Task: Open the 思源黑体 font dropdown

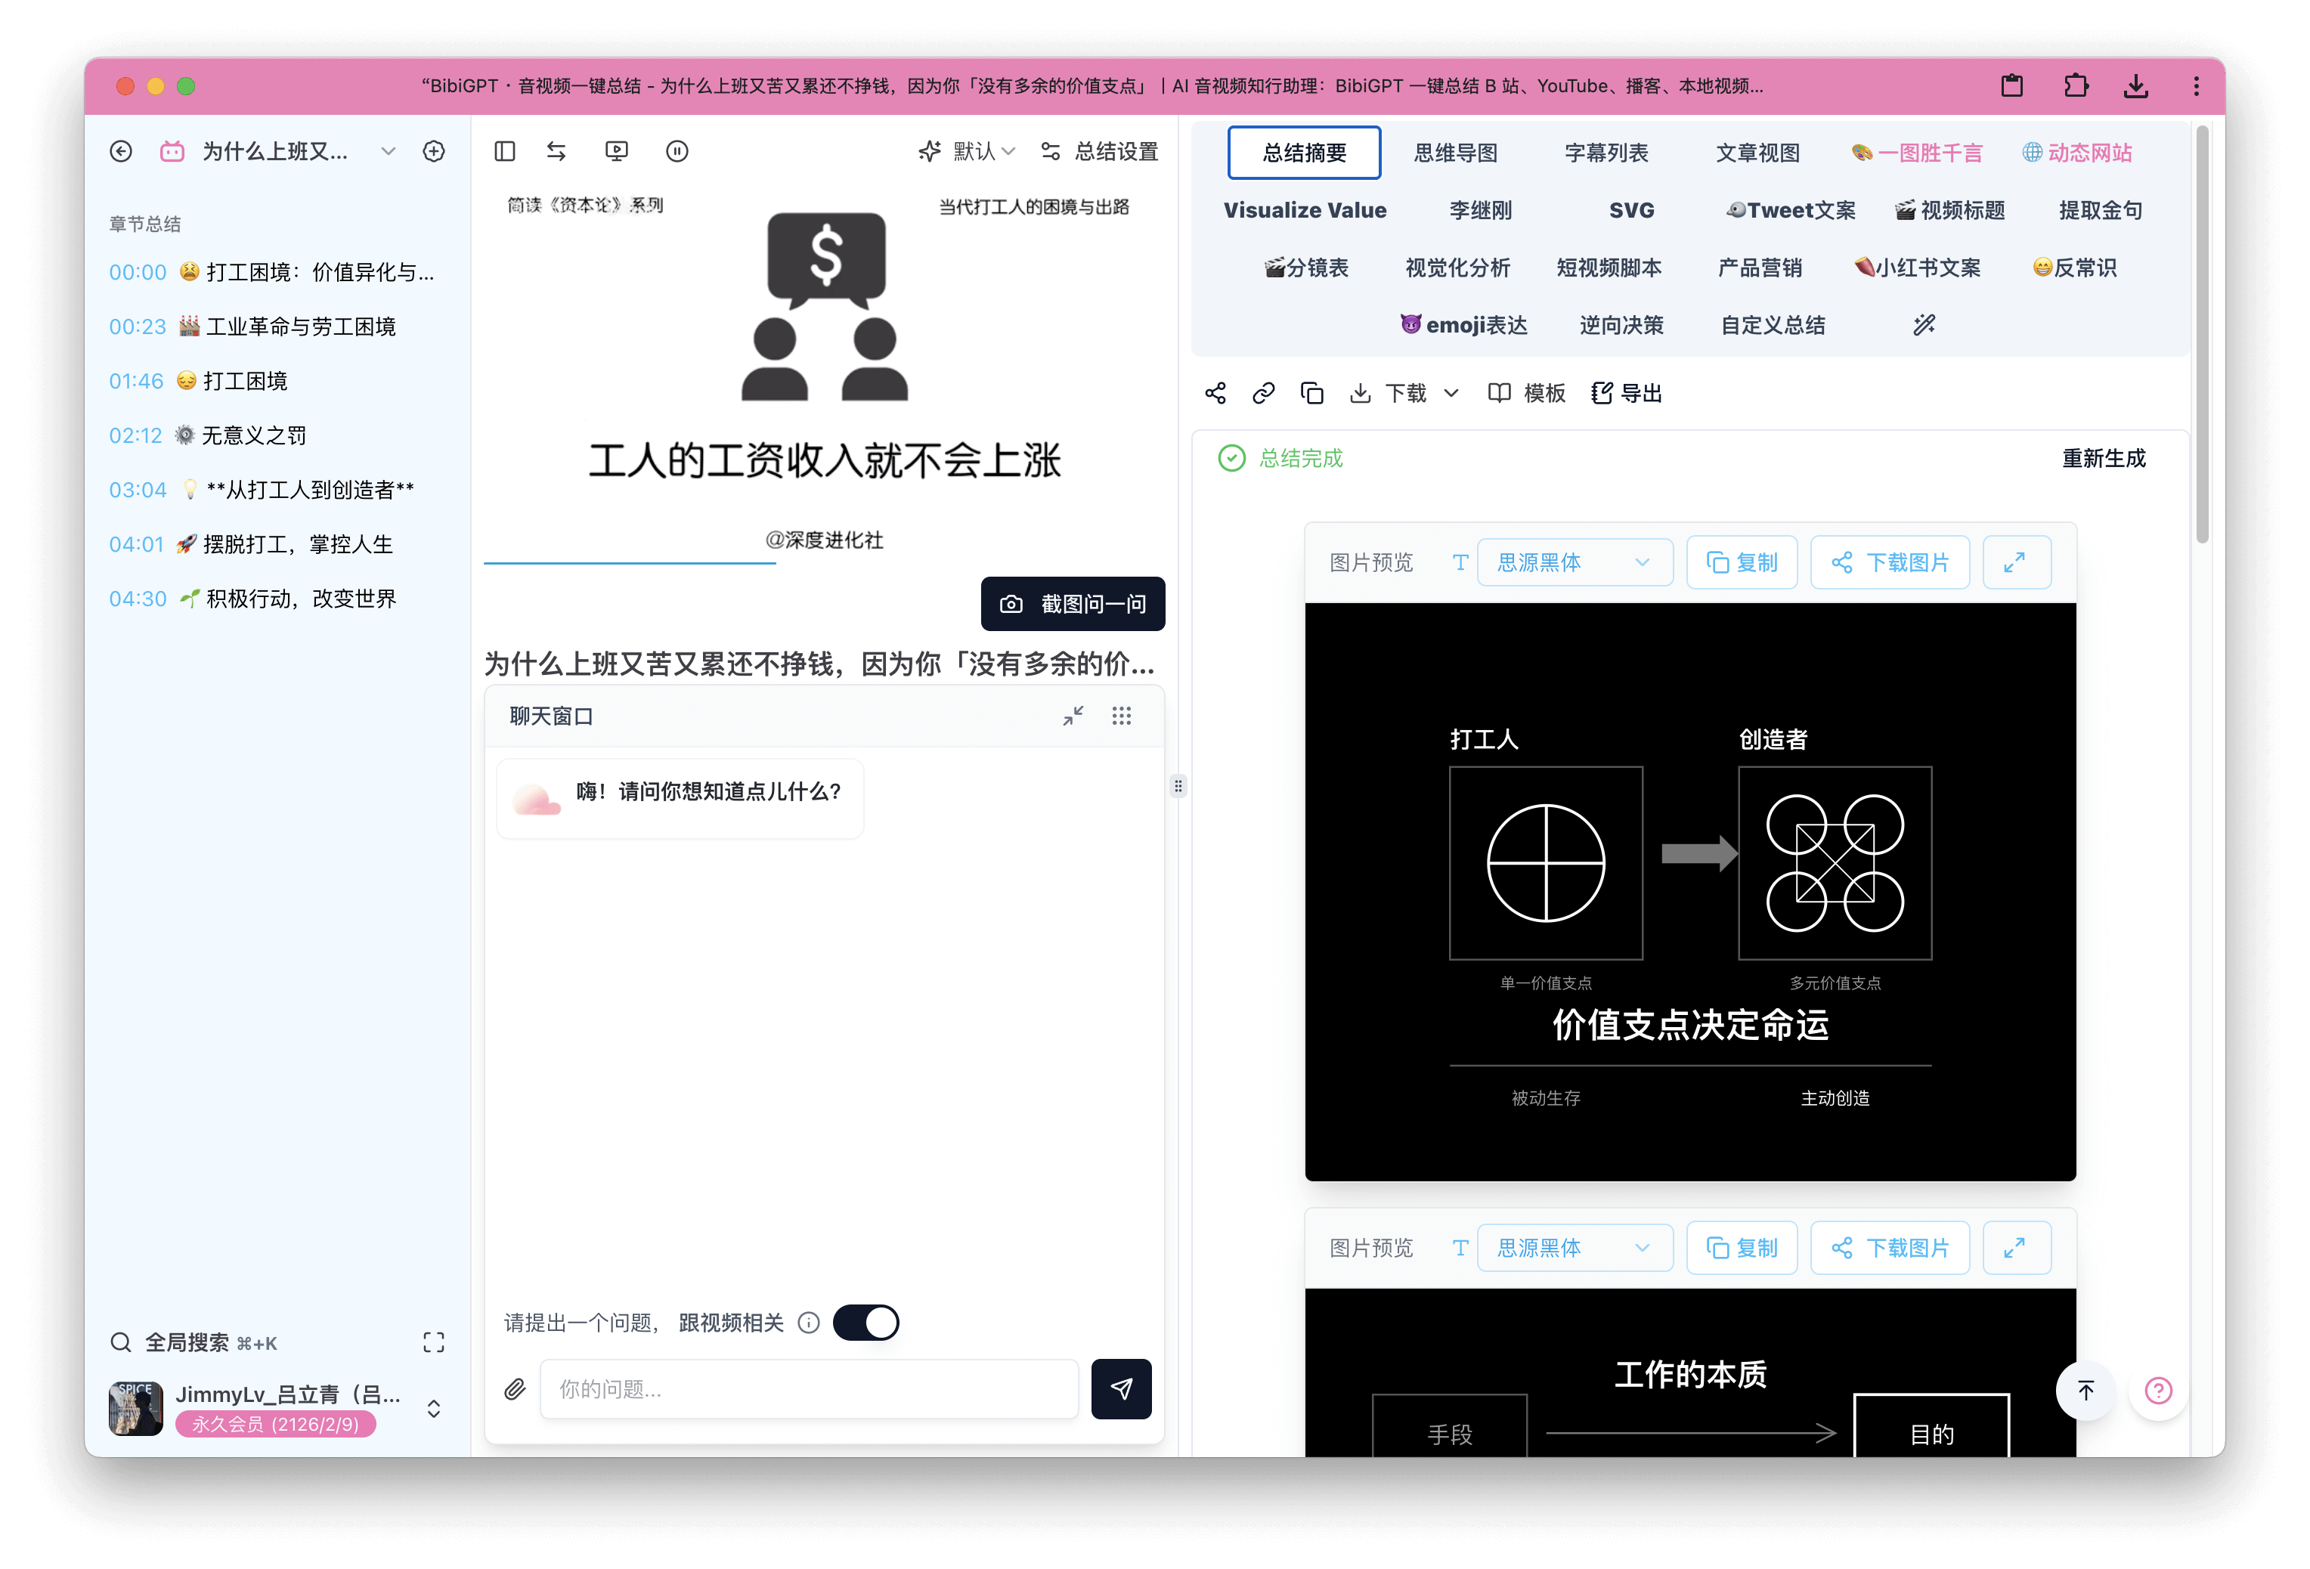Action: pyautogui.click(x=1574, y=562)
